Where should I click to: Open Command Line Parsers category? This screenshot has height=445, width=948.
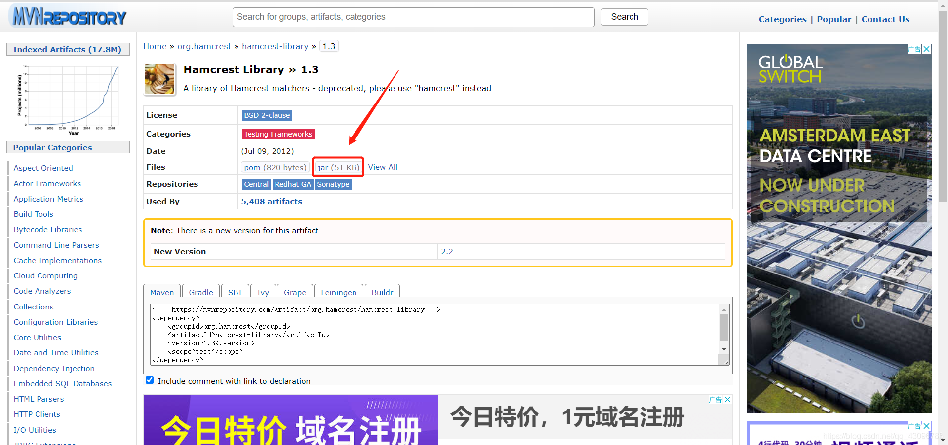[56, 245]
